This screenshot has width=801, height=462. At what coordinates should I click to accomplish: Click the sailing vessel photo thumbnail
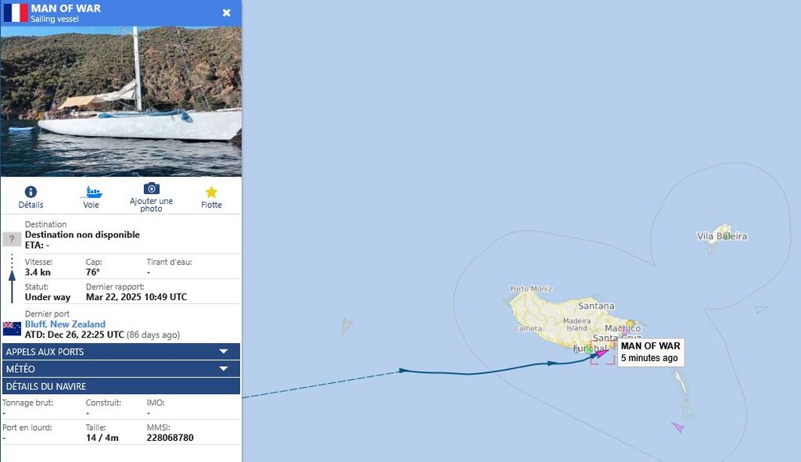(121, 101)
